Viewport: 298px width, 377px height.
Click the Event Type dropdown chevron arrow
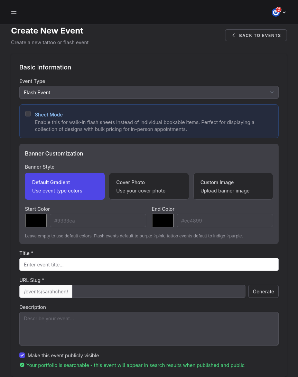click(272, 92)
